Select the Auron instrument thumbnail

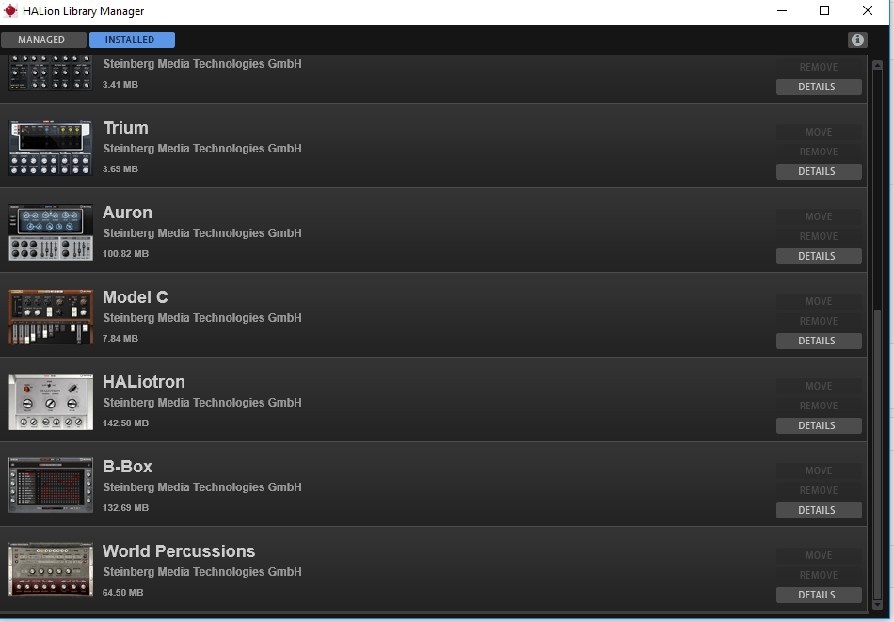51,232
